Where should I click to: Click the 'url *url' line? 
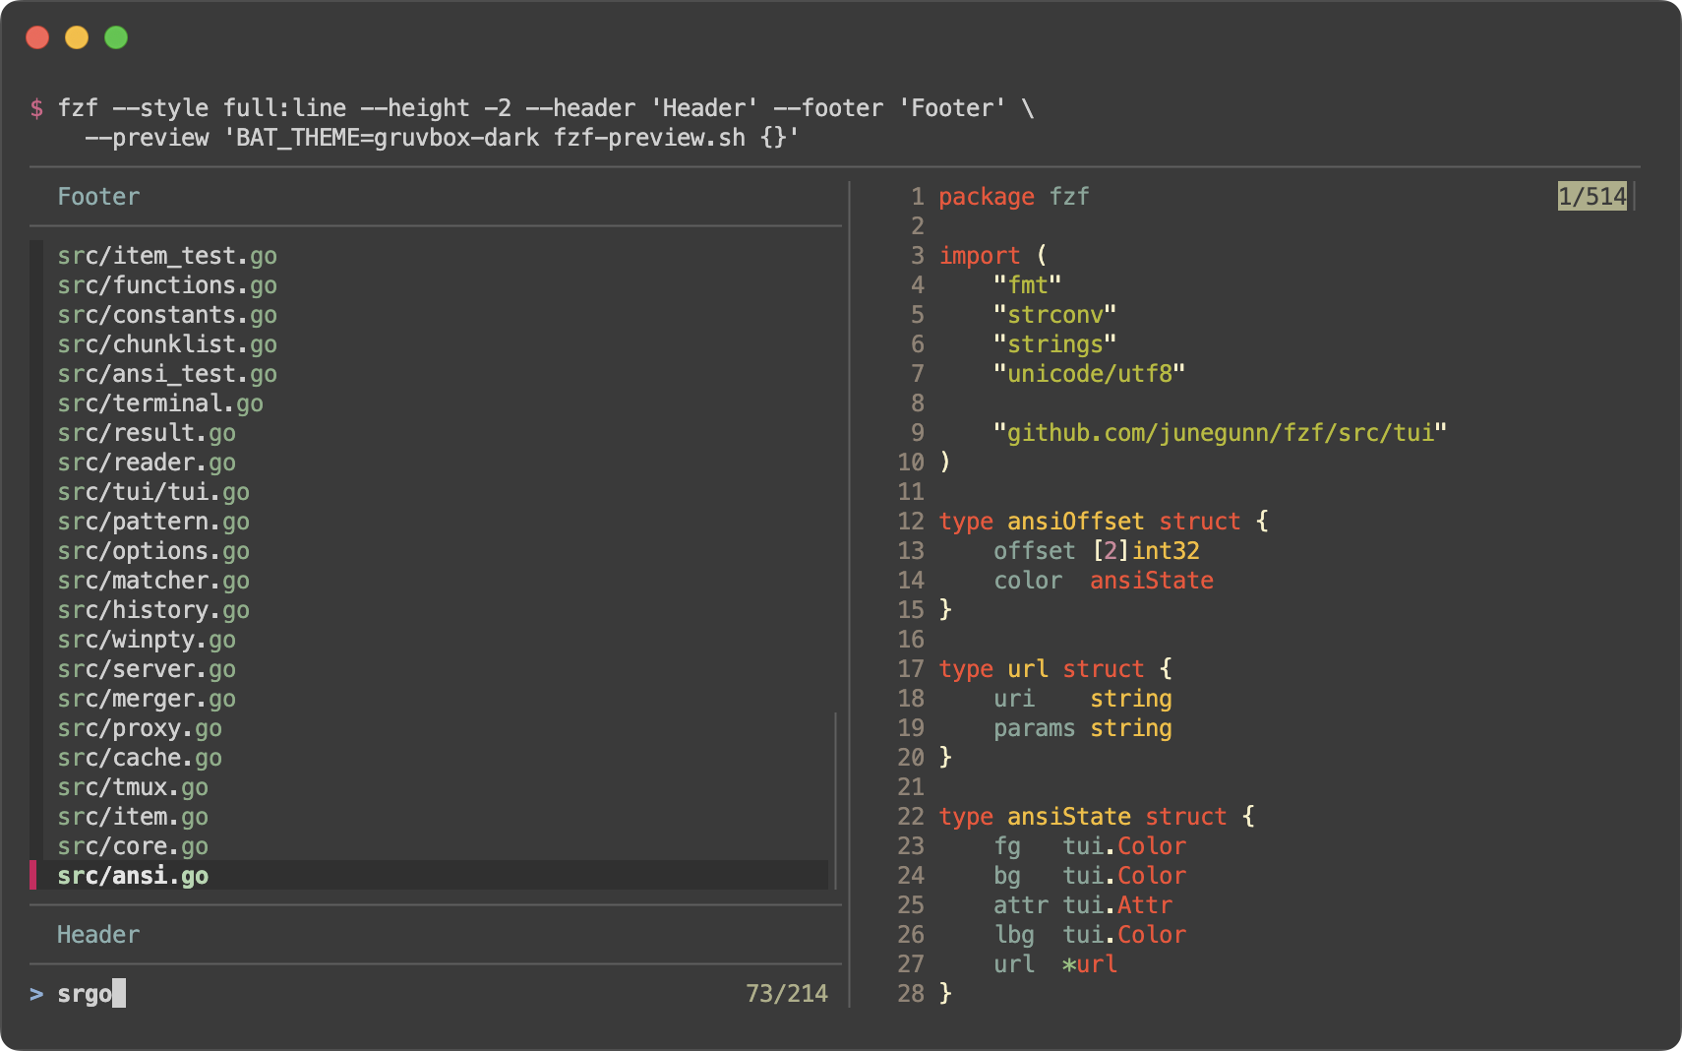1055,964
